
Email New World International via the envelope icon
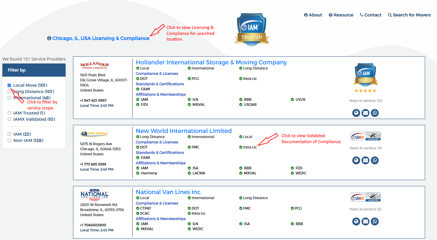click(x=365, y=160)
